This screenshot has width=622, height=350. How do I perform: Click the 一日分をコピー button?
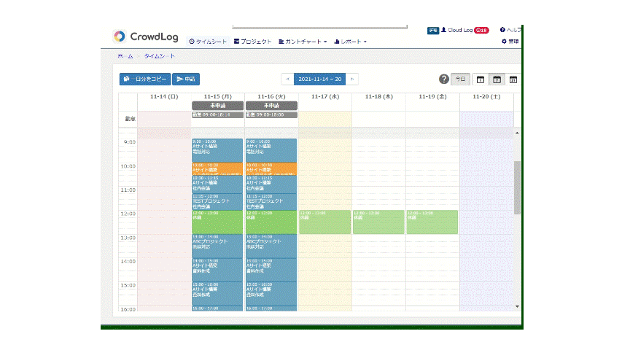point(145,79)
